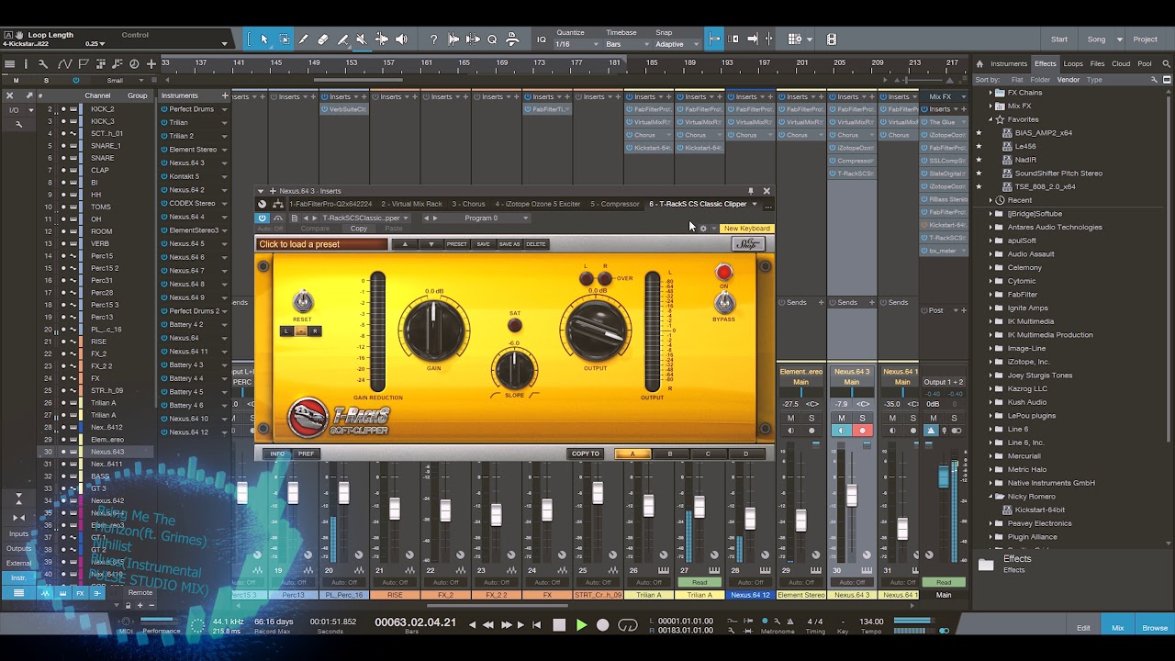Switch to insert tab 5 - Compressor
1175x661 pixels.
pyautogui.click(x=615, y=204)
